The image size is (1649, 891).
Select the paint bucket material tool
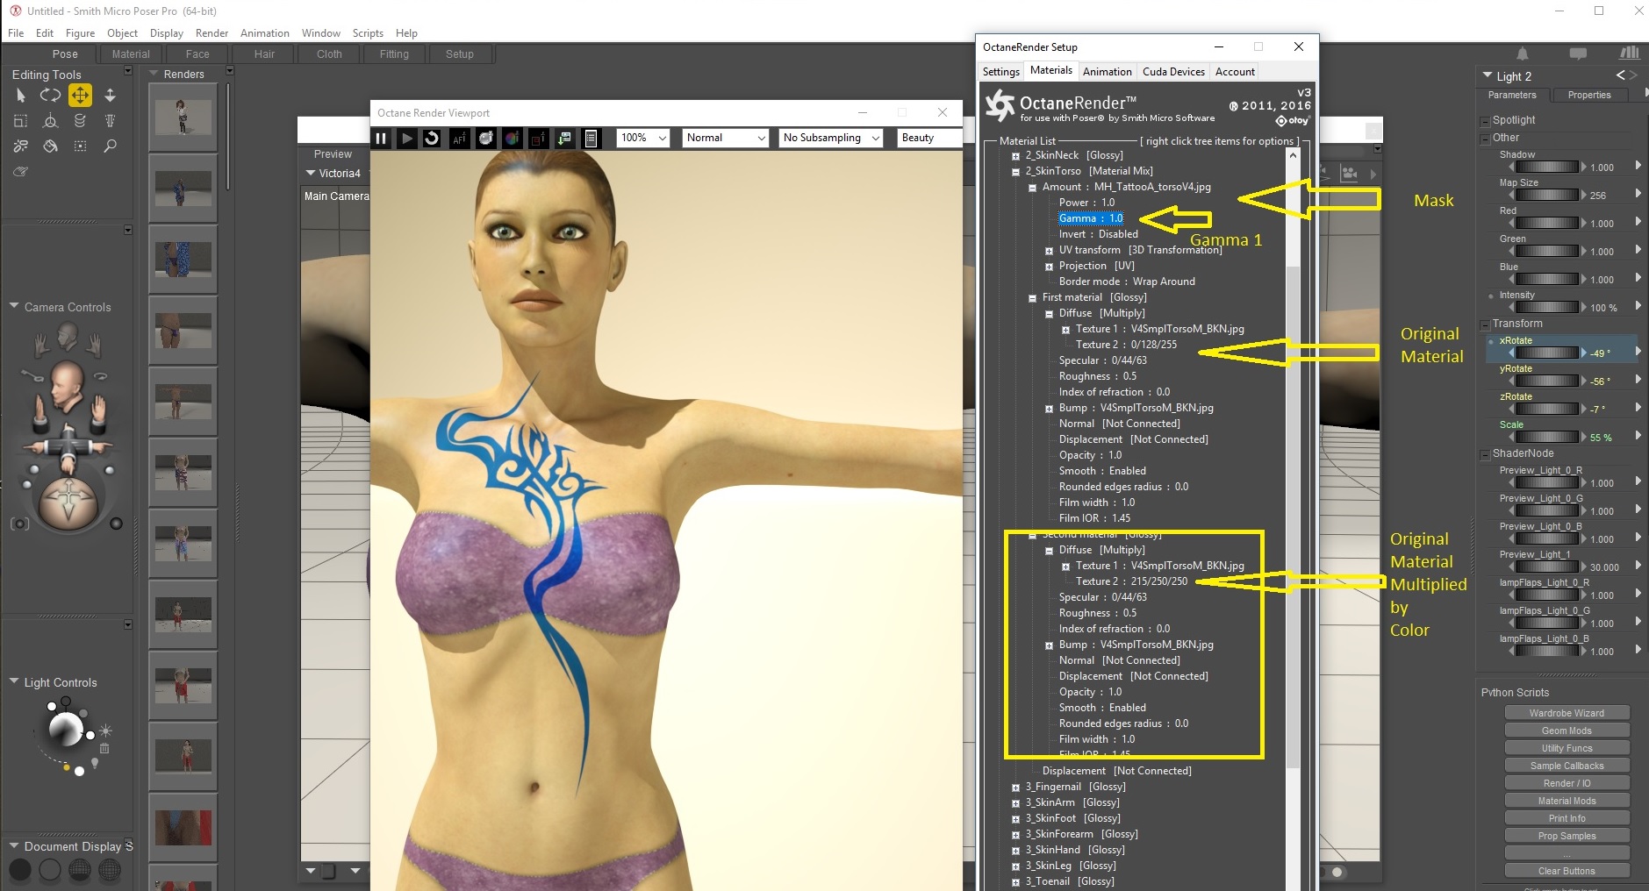coord(51,146)
